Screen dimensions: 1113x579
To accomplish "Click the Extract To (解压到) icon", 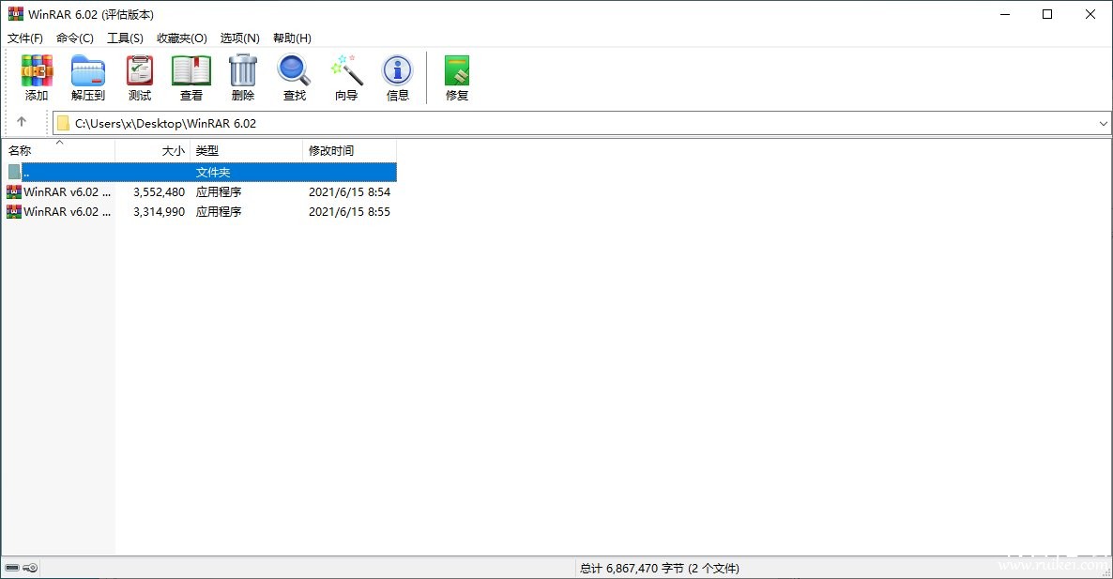I will [88, 77].
